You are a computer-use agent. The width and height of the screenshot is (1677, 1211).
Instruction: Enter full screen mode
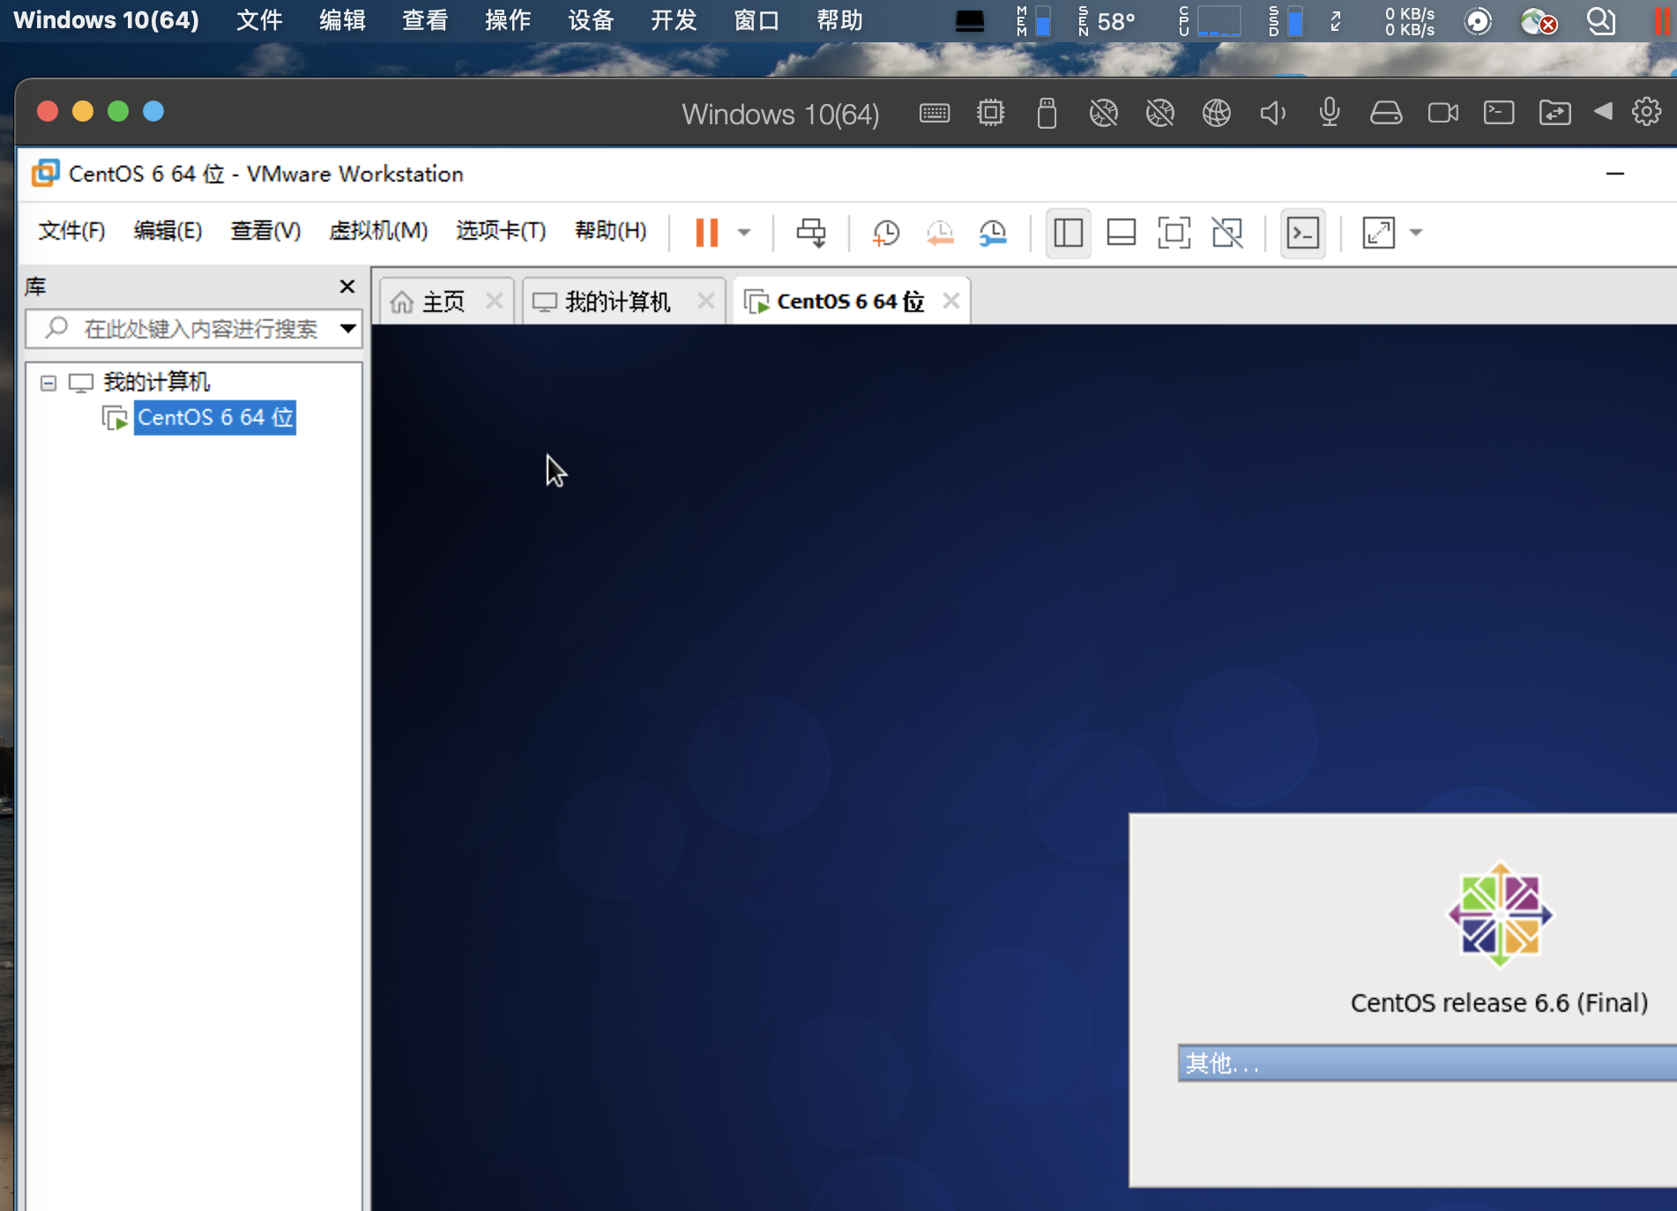point(1174,233)
